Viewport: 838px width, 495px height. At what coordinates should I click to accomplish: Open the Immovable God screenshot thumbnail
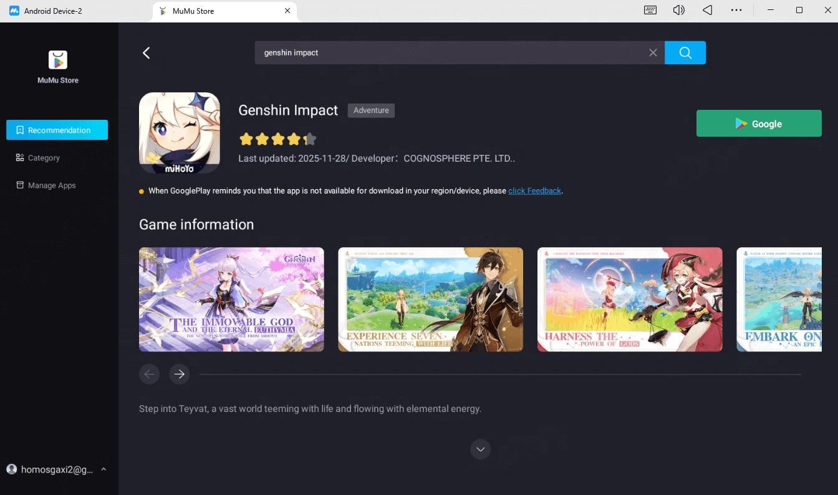point(231,300)
